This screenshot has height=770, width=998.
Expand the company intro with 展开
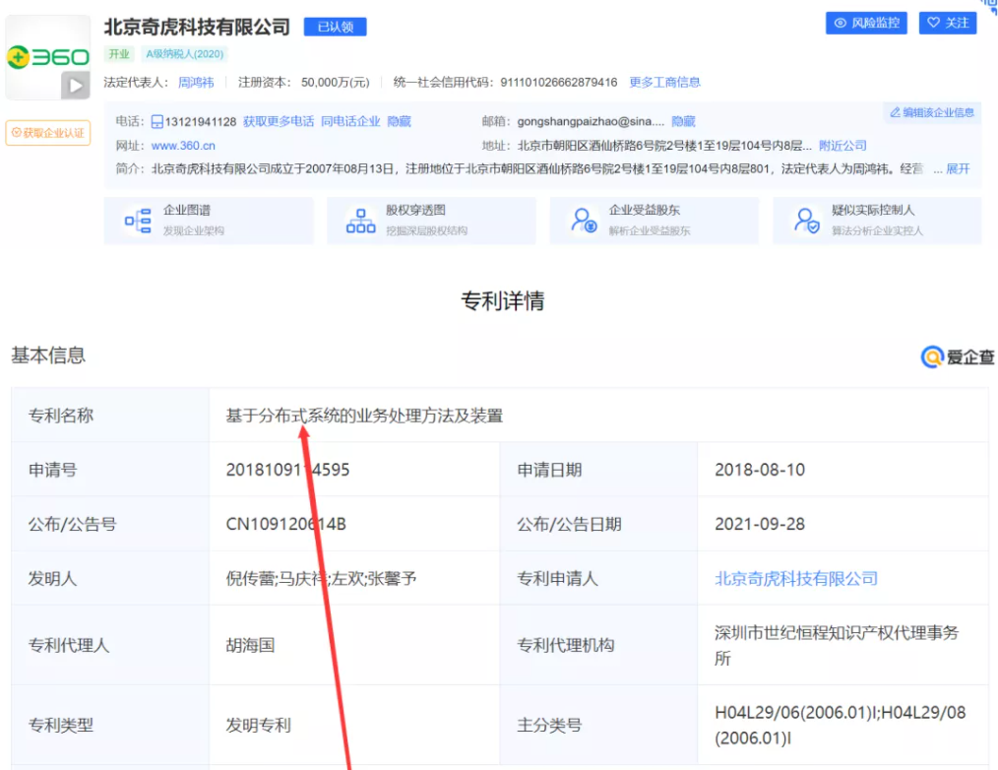click(958, 168)
